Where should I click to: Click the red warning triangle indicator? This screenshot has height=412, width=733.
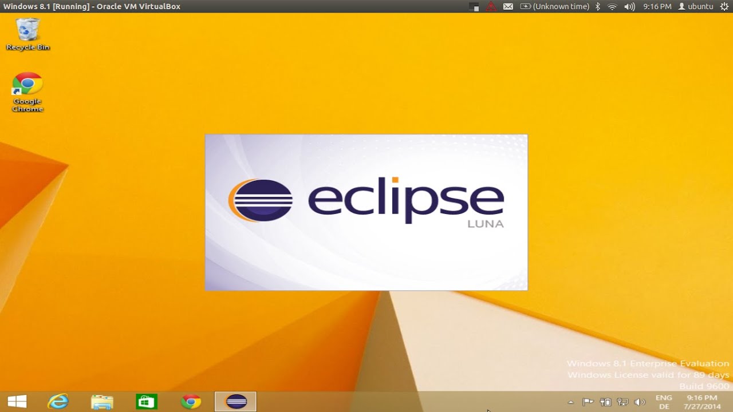click(491, 6)
